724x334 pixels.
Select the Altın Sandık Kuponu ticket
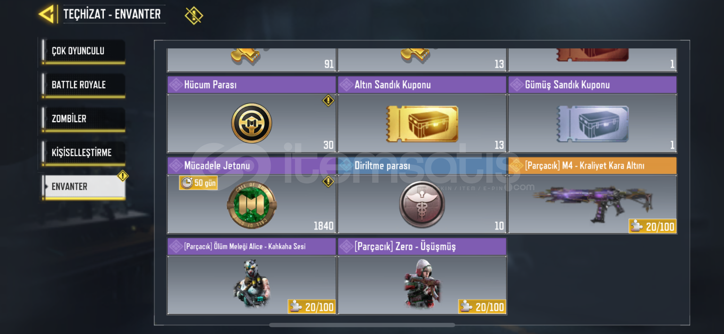click(x=422, y=124)
